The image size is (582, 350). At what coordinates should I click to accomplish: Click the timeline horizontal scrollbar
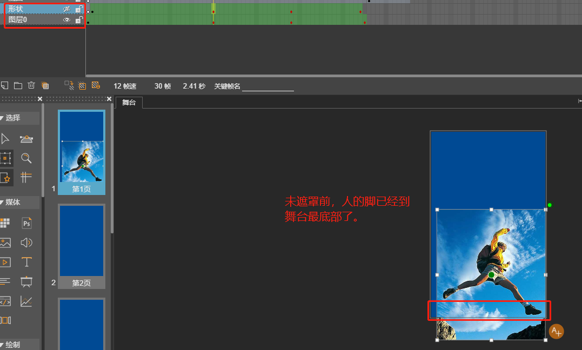[x=334, y=76]
